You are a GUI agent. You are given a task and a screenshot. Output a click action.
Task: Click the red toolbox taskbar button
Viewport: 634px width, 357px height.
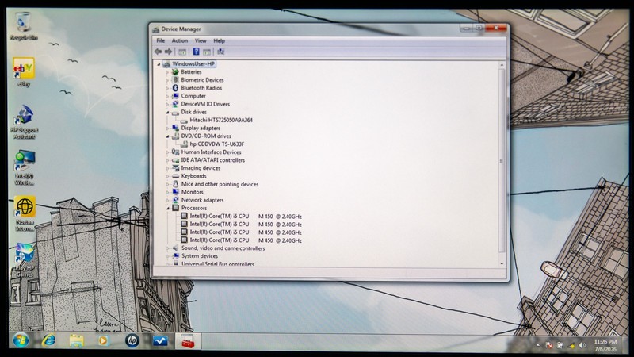[x=188, y=341]
